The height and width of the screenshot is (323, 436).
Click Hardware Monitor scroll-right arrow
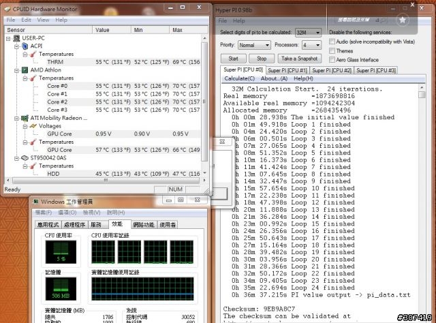204,181
